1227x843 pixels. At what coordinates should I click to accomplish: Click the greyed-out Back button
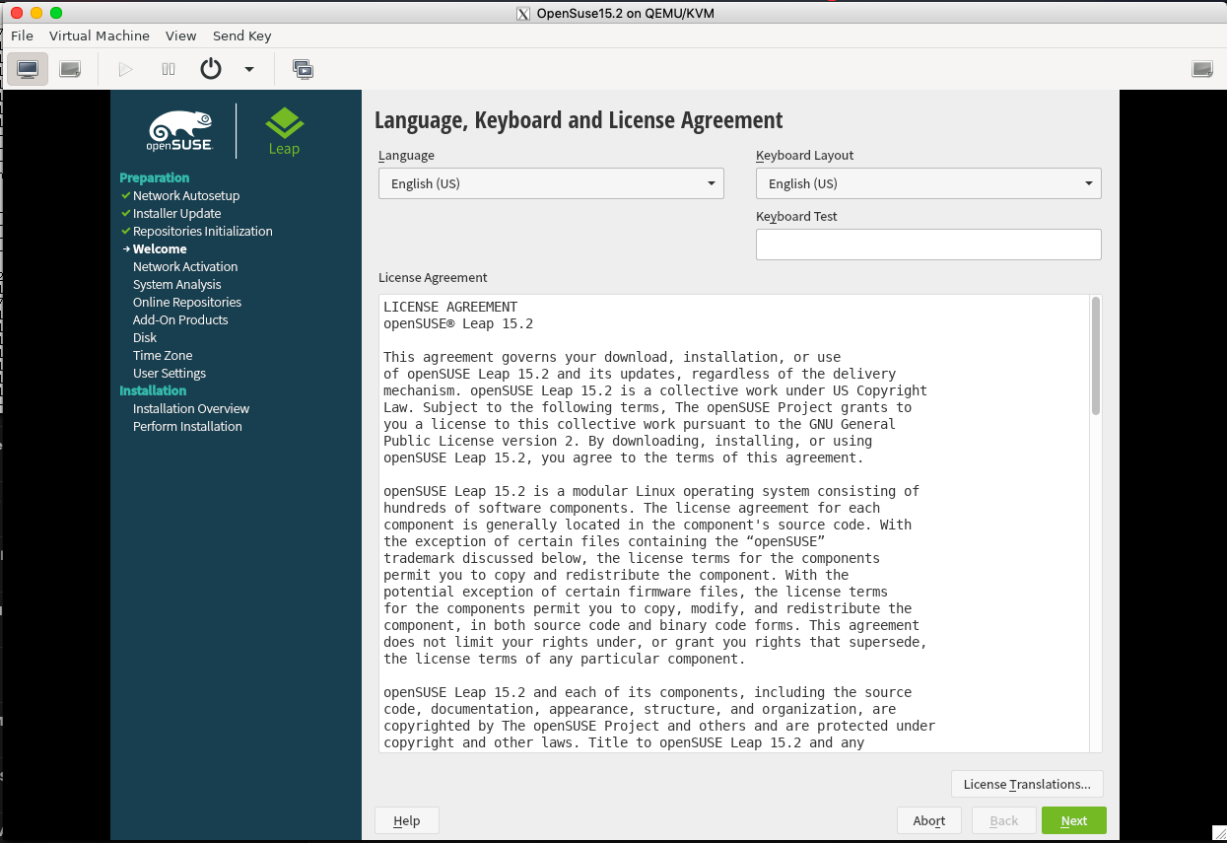[1004, 820]
